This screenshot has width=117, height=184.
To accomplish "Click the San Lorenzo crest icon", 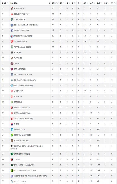I will coord(12,69).
